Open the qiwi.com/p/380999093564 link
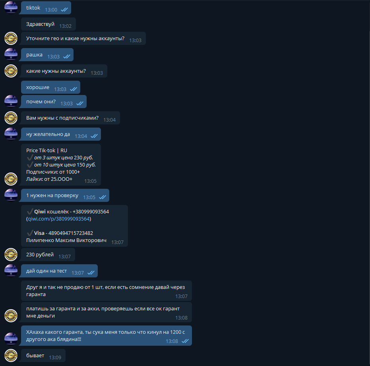 (59, 219)
